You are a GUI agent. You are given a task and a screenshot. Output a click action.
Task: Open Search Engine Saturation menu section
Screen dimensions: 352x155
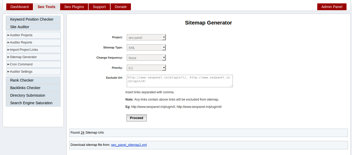[x=33, y=103]
